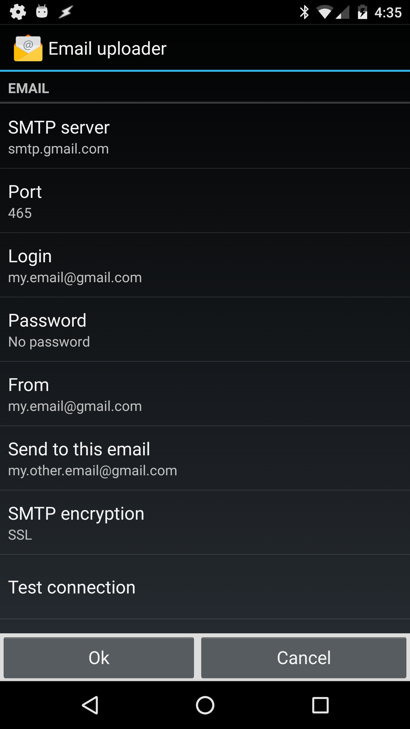The image size is (410, 729).
Task: Tap the lightning bolt notification icon
Action: tap(66, 12)
